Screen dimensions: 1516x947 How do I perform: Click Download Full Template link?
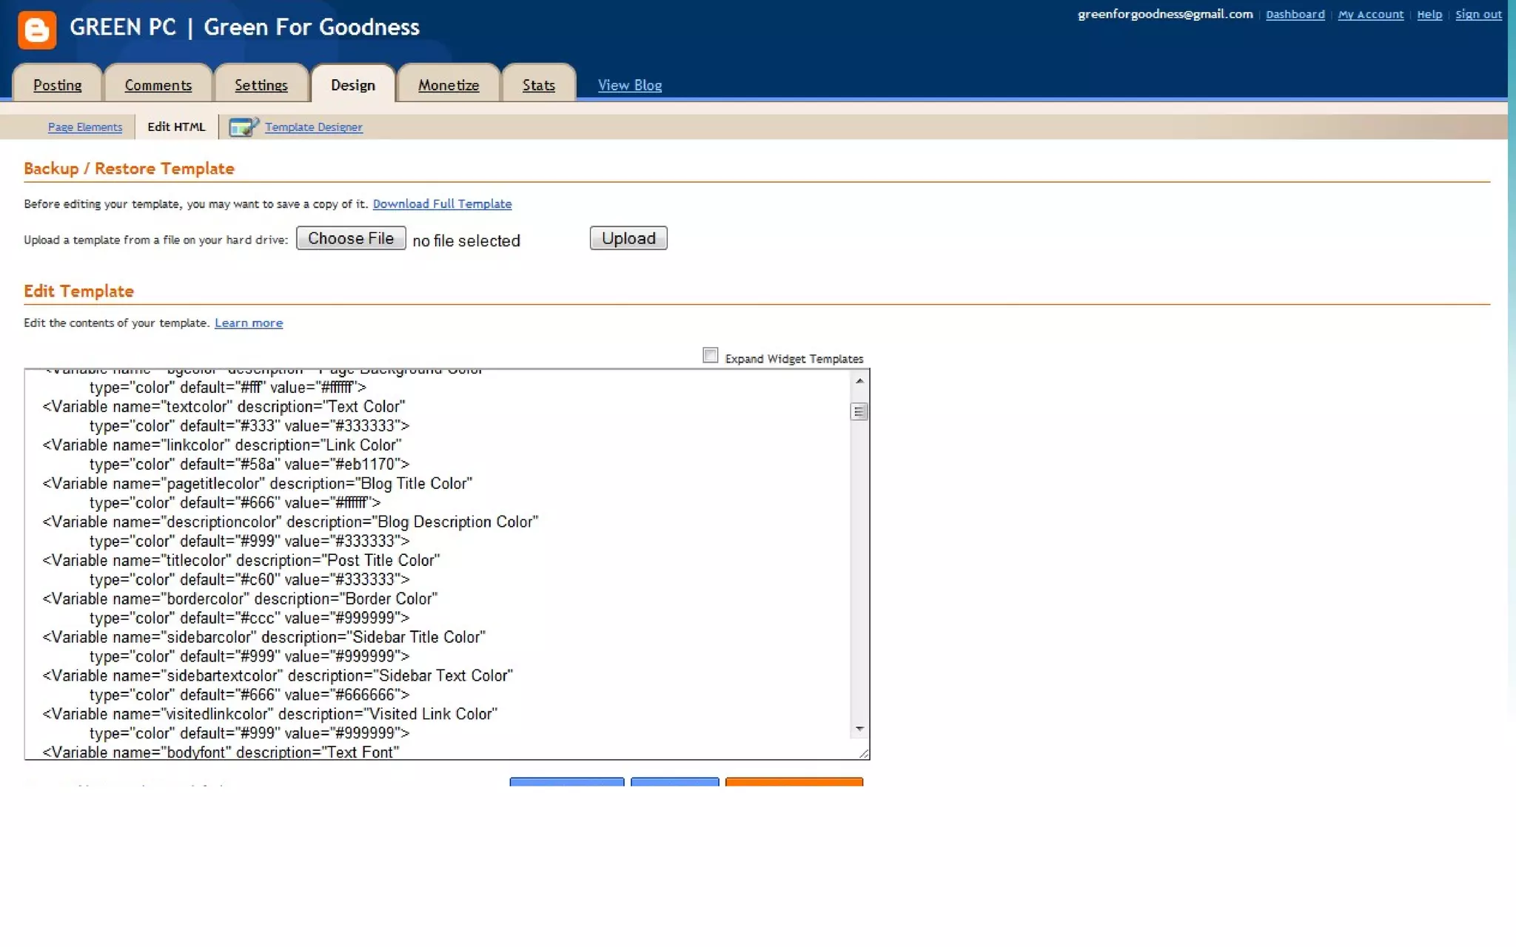[x=442, y=203]
